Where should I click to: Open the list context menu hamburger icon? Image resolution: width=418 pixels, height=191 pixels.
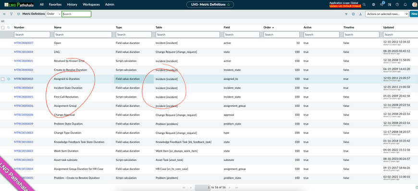(4, 14)
